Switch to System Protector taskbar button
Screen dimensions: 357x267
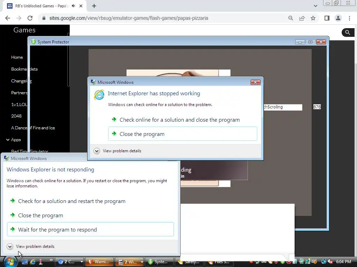[159, 262]
